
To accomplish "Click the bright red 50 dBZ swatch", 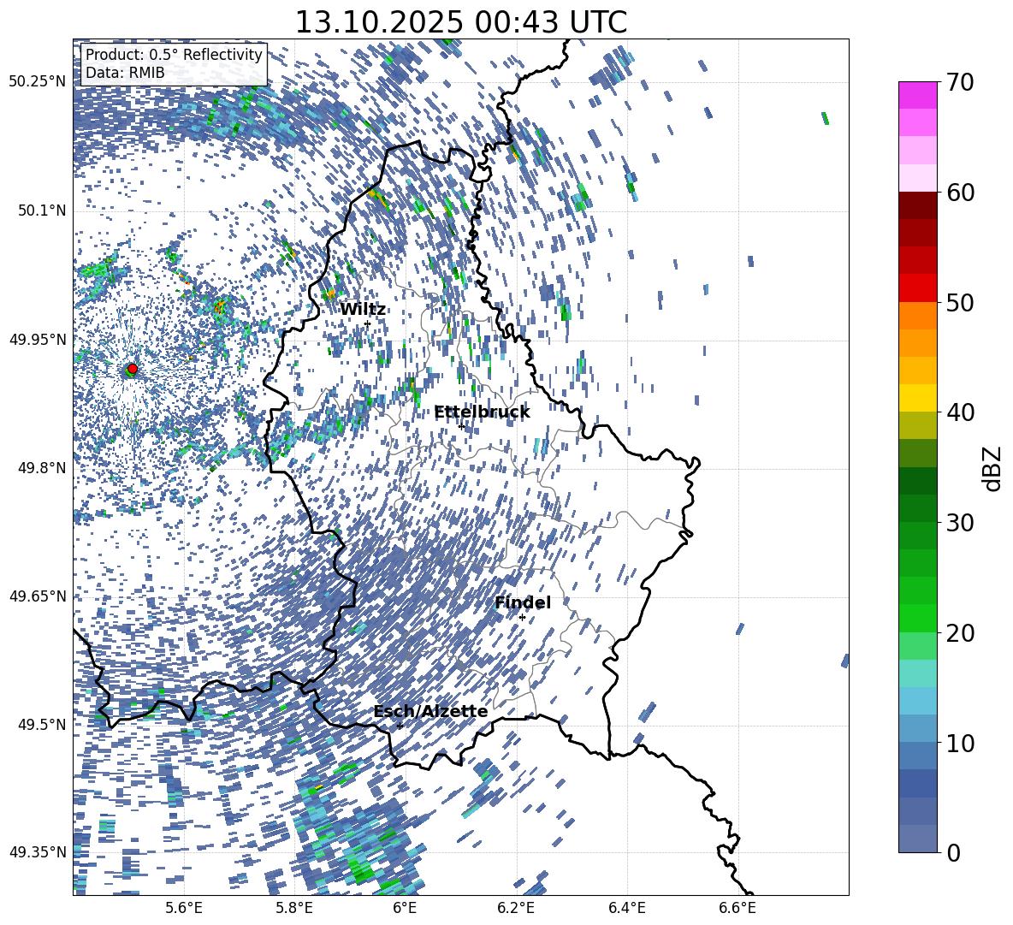I will click(917, 288).
